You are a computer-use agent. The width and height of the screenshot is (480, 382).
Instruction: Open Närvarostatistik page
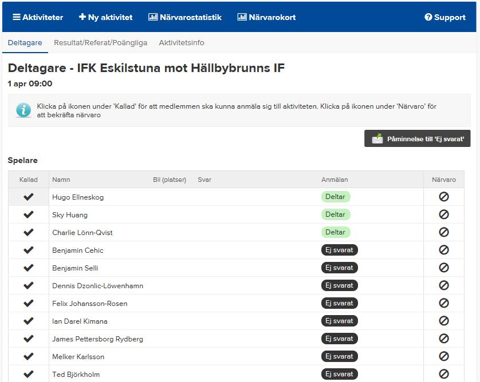pyautogui.click(x=185, y=17)
